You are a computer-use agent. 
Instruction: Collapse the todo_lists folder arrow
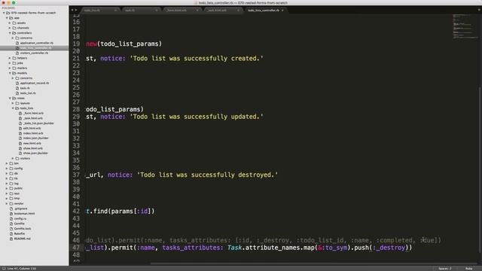click(13, 108)
